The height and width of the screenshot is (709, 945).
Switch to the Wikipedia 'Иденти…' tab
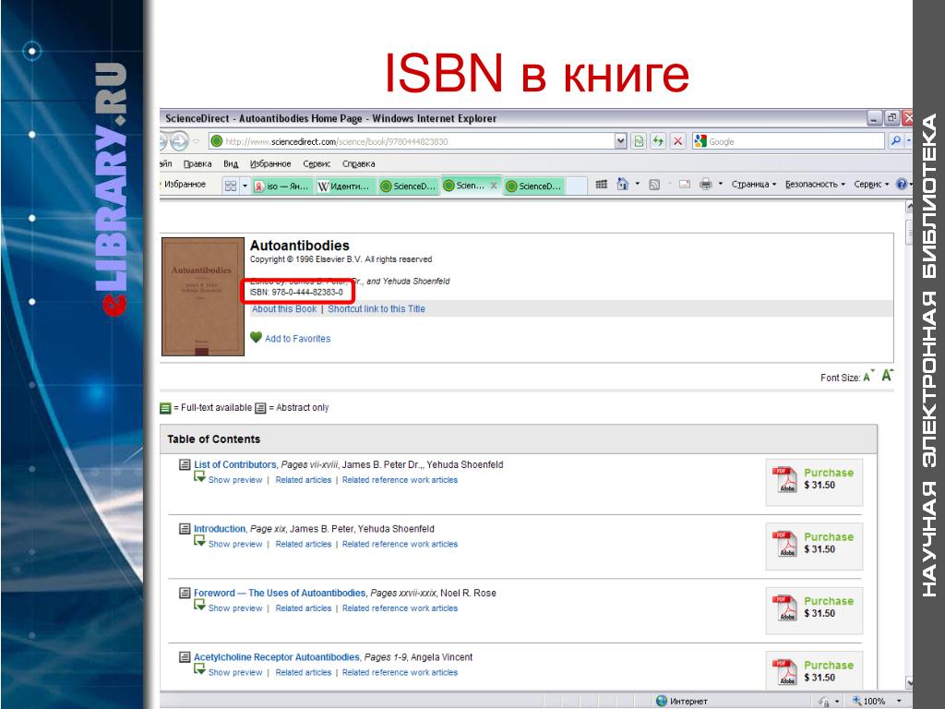click(x=345, y=186)
